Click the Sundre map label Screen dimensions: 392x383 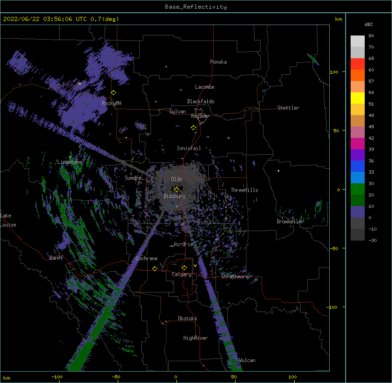[133, 177]
